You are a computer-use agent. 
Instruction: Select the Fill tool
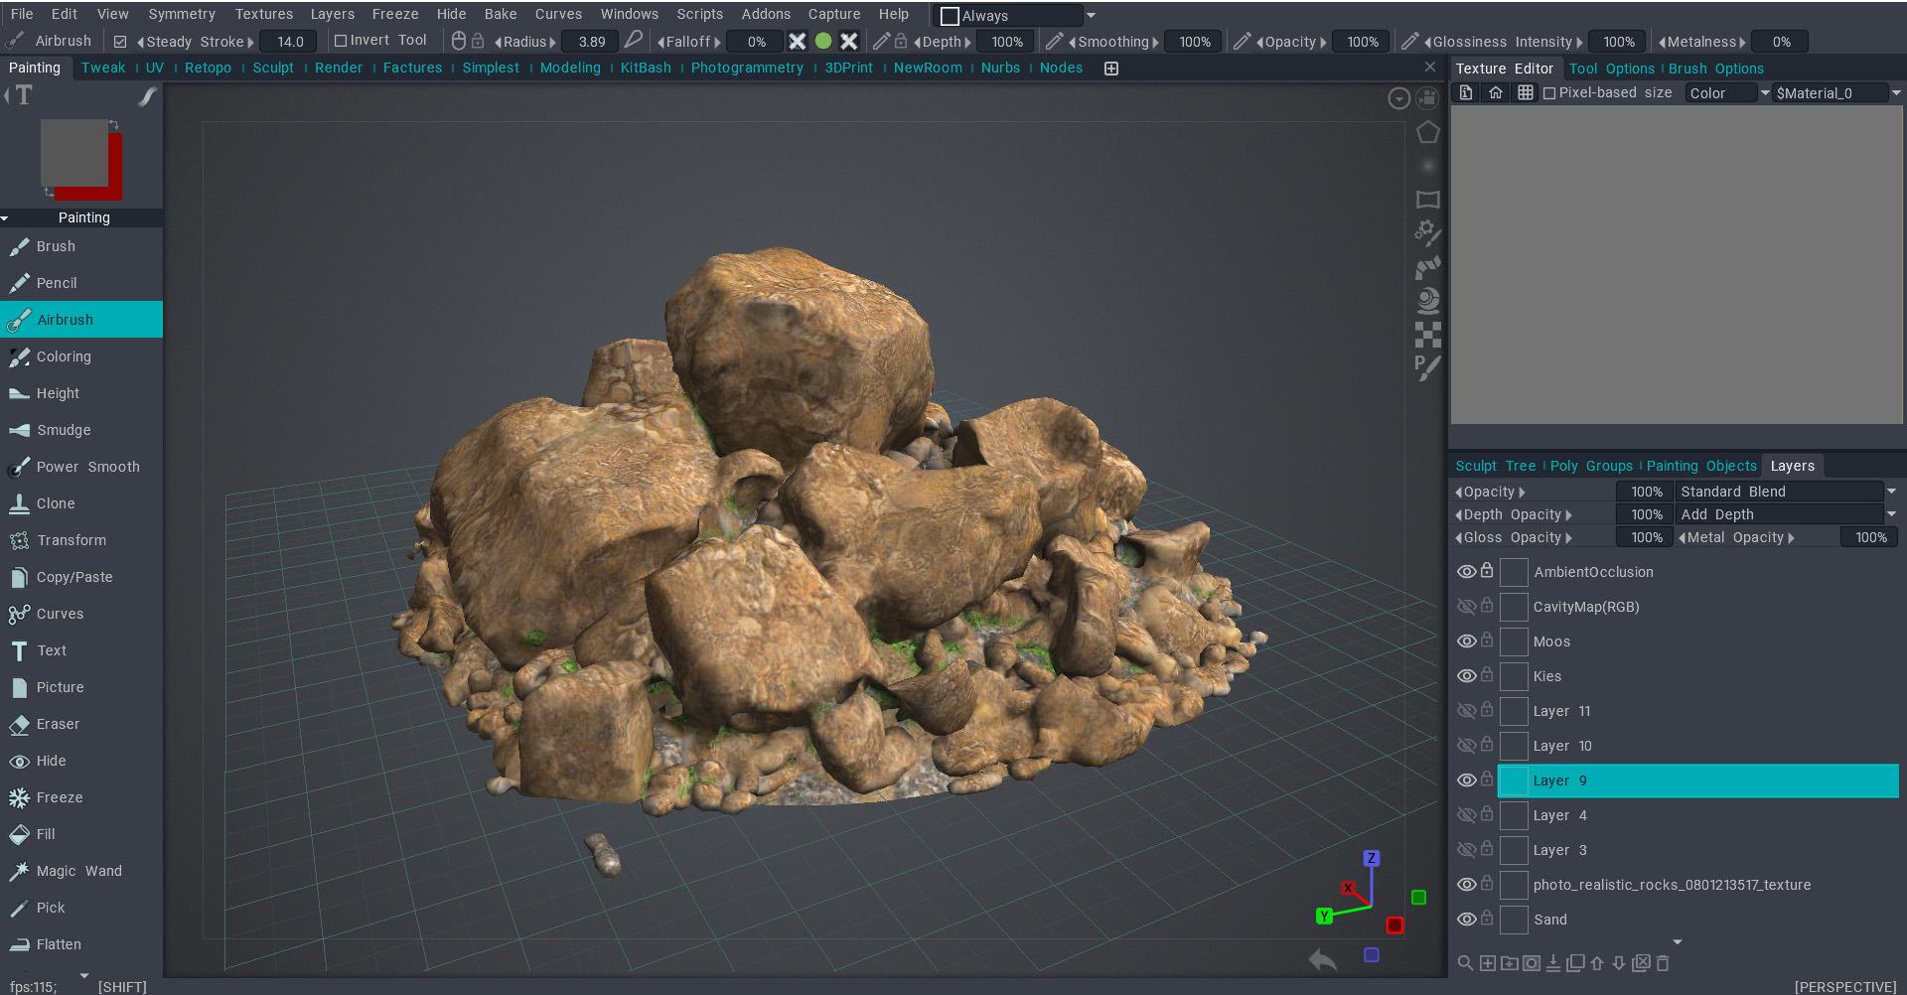tap(46, 834)
